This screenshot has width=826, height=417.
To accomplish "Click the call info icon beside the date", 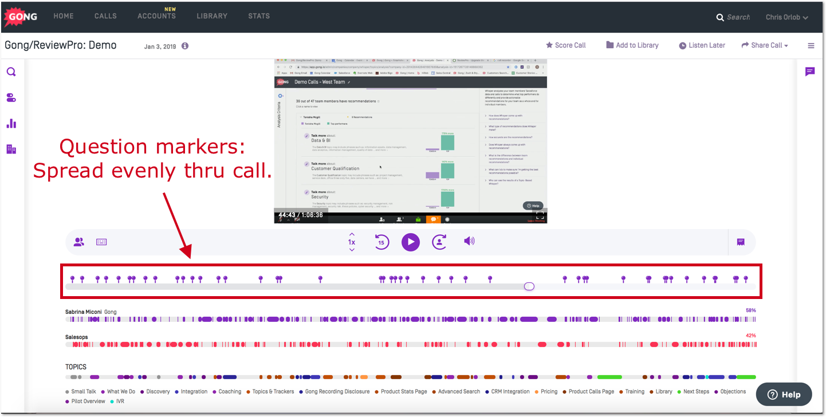I will pos(184,45).
